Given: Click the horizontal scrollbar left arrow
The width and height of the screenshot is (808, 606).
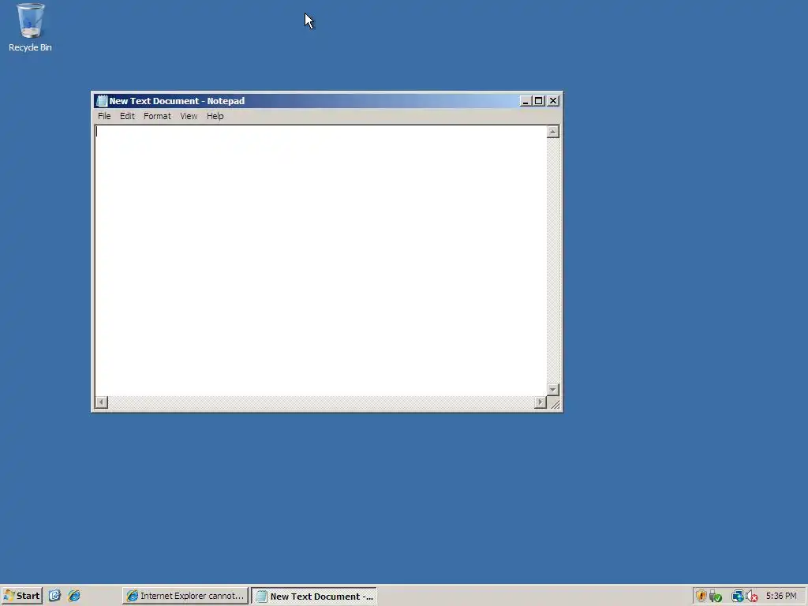Looking at the screenshot, I should point(102,402).
